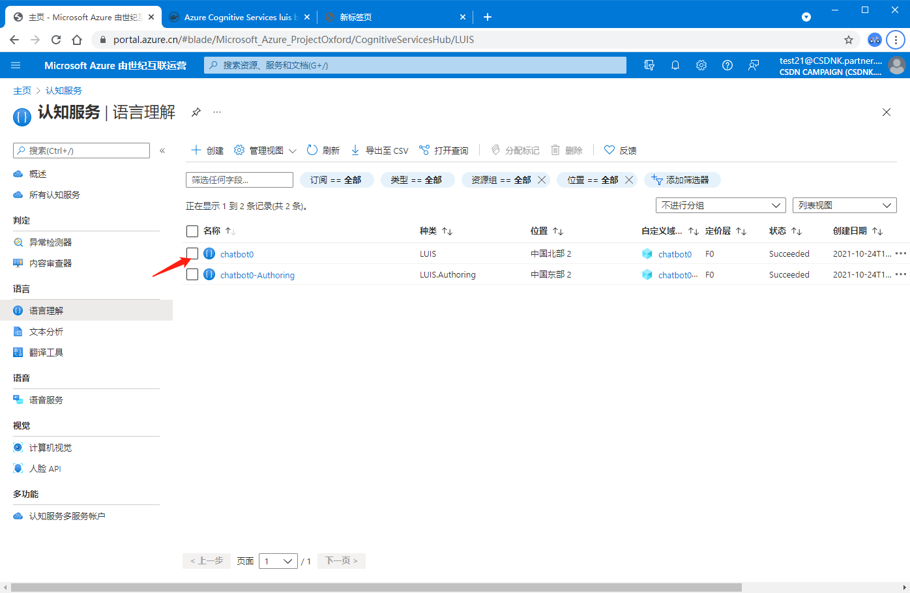This screenshot has height=593, width=910.
Task: Focus the filter any field box
Action: tap(239, 180)
